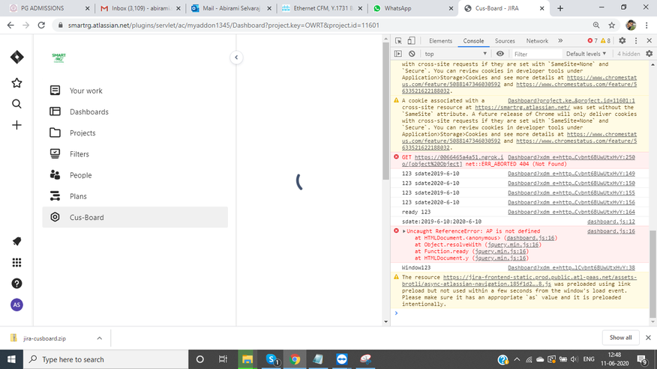Expand jira-cusboard.zip download options chevron
The image size is (657, 369).
[x=99, y=338]
